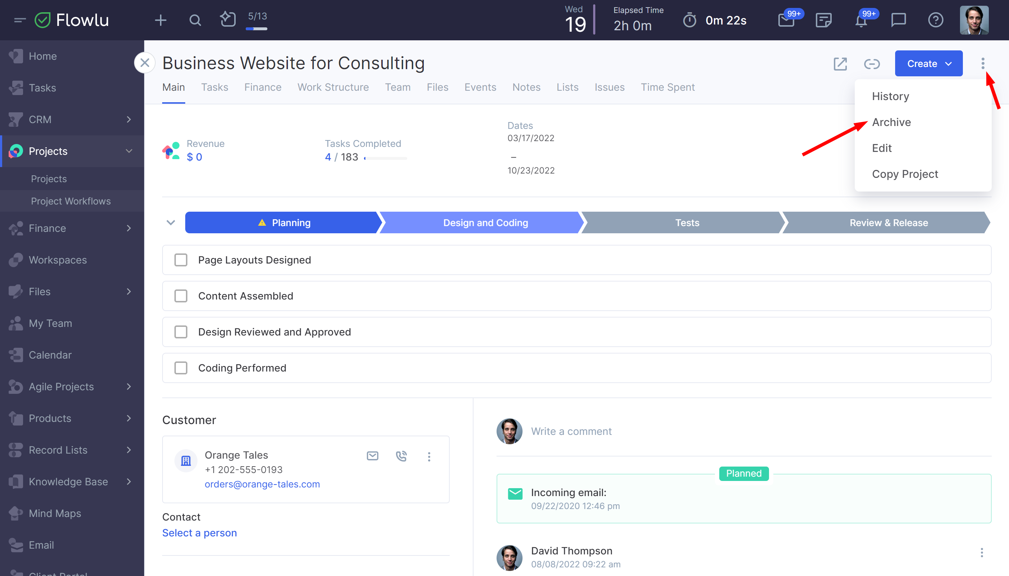This screenshot has width=1009, height=576.
Task: Call Orange Tales with the phone icon
Action: click(x=401, y=456)
